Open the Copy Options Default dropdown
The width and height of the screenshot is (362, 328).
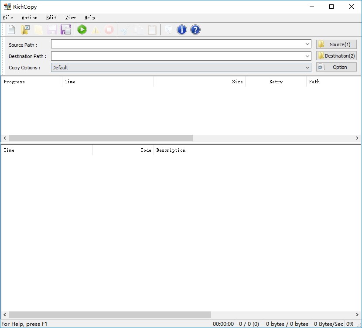[x=181, y=68]
